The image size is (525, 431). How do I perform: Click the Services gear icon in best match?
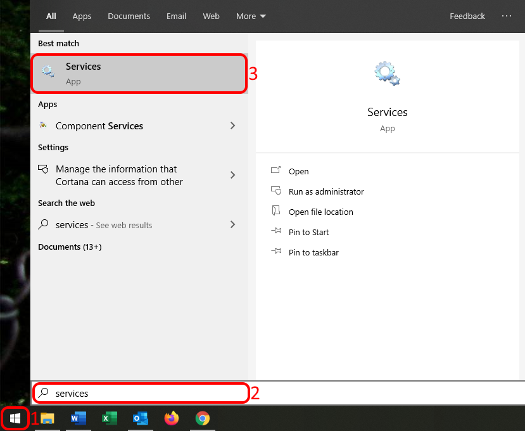(48, 71)
